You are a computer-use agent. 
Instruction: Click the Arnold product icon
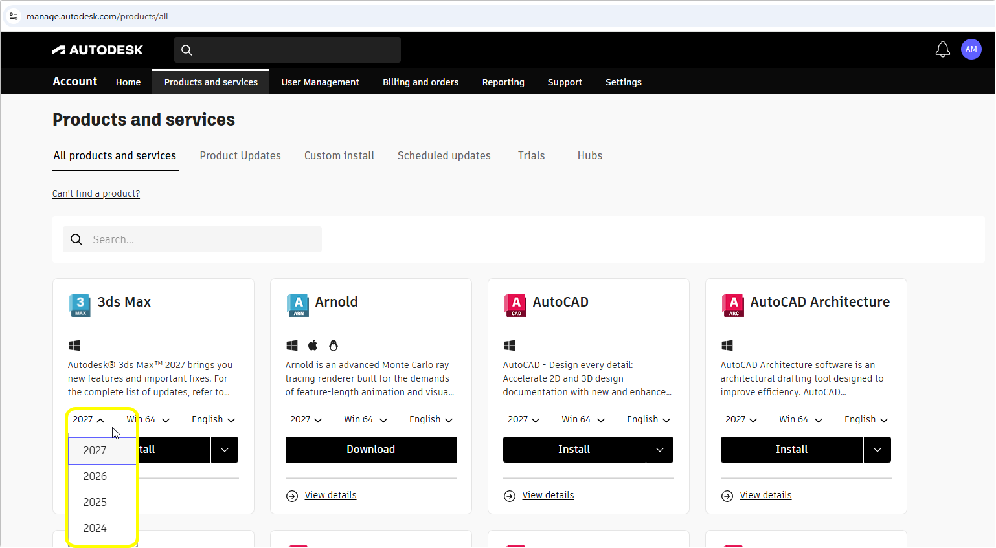[298, 305]
